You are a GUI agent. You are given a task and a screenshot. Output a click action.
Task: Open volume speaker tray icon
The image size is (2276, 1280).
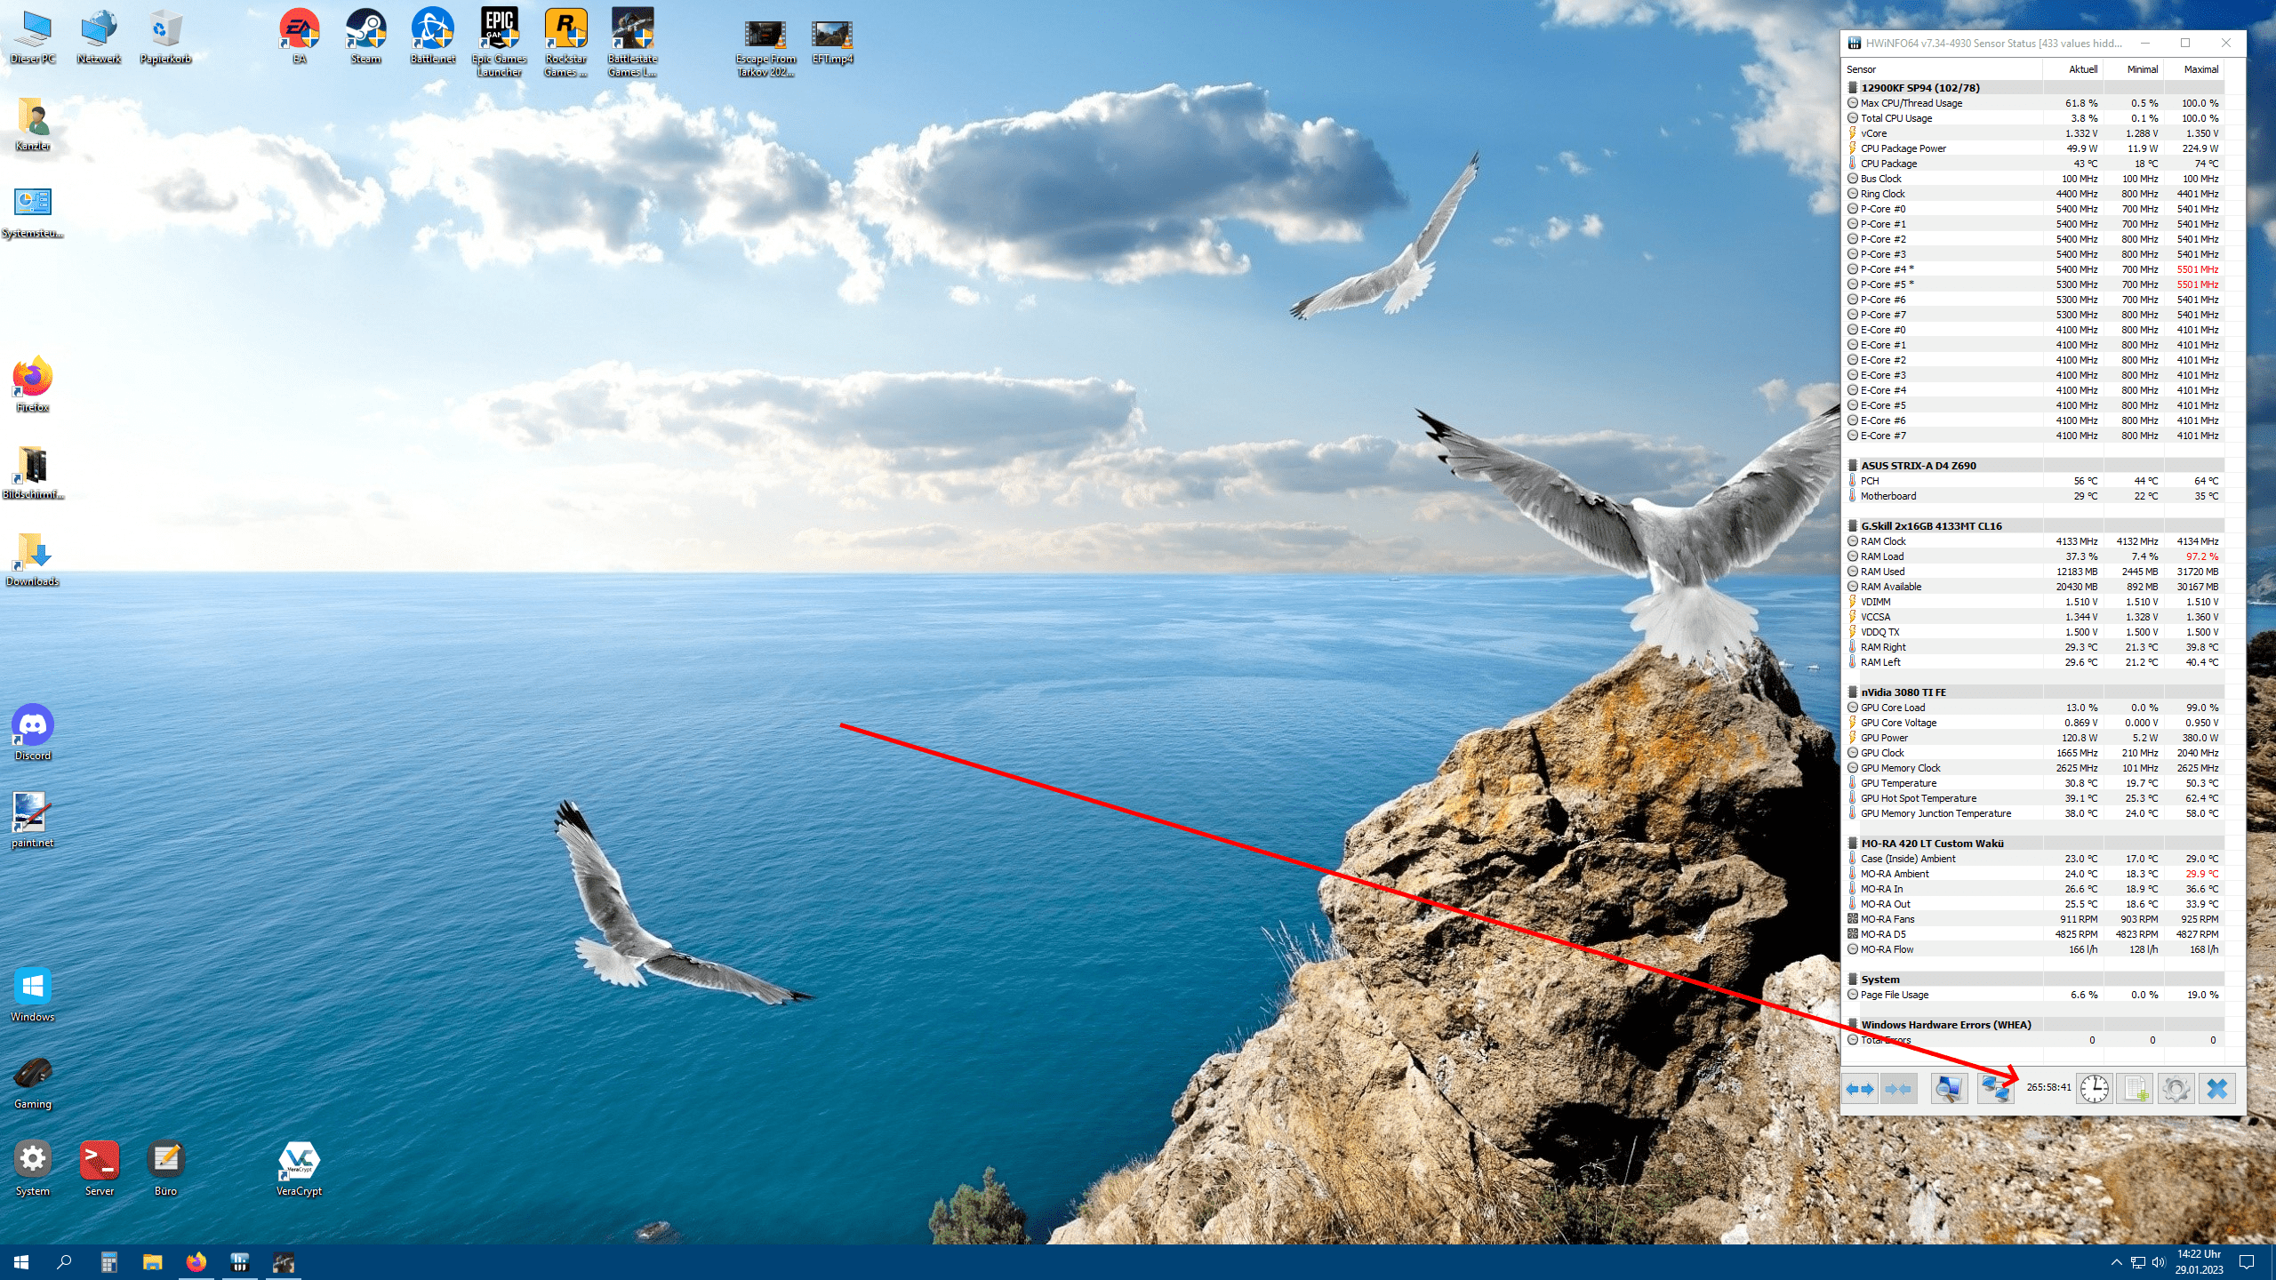tap(2159, 1262)
